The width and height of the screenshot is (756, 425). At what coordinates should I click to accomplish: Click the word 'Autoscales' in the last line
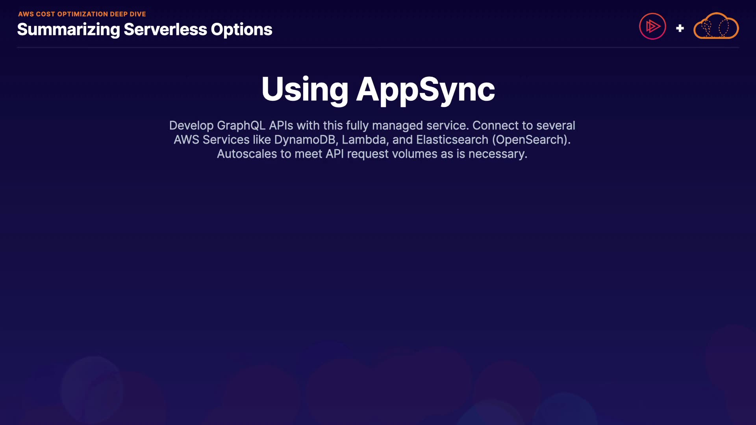tap(247, 154)
